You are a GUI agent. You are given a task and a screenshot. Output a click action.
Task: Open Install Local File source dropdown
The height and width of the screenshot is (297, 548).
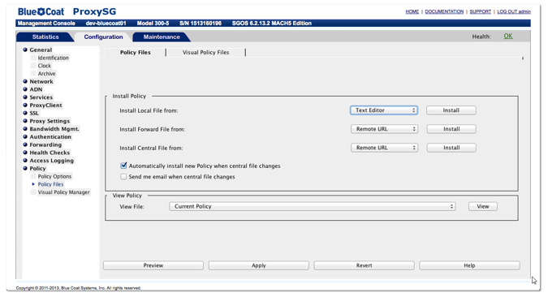(x=384, y=110)
